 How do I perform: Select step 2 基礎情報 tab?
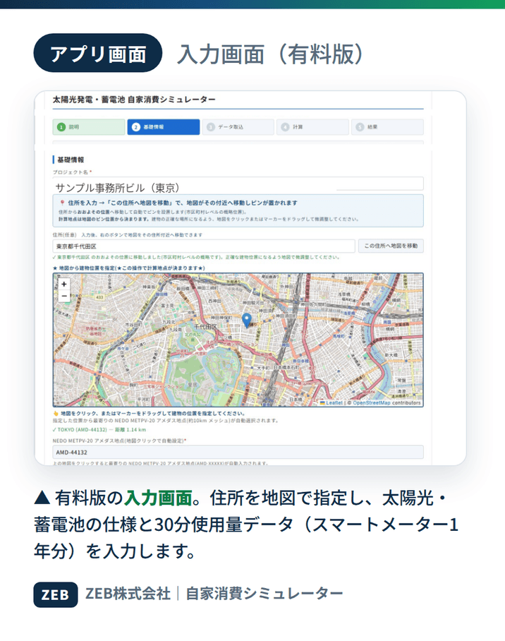tap(164, 127)
